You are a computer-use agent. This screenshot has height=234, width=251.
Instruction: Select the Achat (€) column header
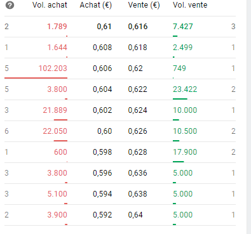[96, 5]
